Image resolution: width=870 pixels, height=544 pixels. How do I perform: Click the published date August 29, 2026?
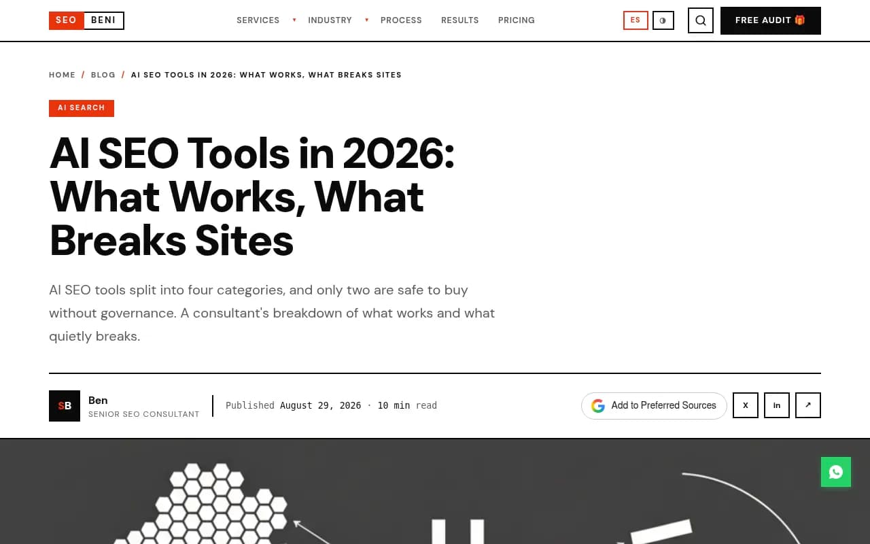321,405
